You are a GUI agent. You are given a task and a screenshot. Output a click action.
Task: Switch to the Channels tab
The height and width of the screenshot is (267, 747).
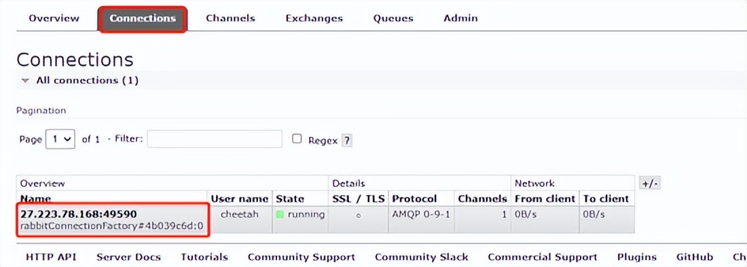[231, 18]
